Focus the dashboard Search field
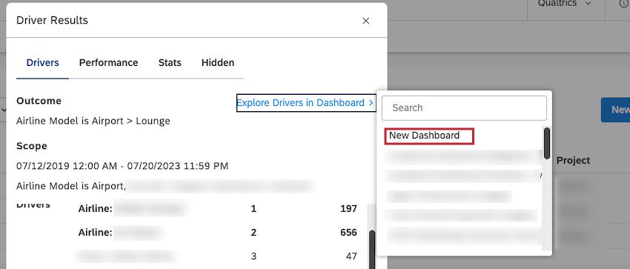Image resolution: width=630 pixels, height=269 pixels. (x=464, y=108)
